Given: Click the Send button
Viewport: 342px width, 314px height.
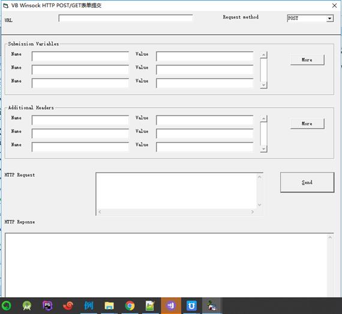Looking at the screenshot, I should click(x=307, y=182).
